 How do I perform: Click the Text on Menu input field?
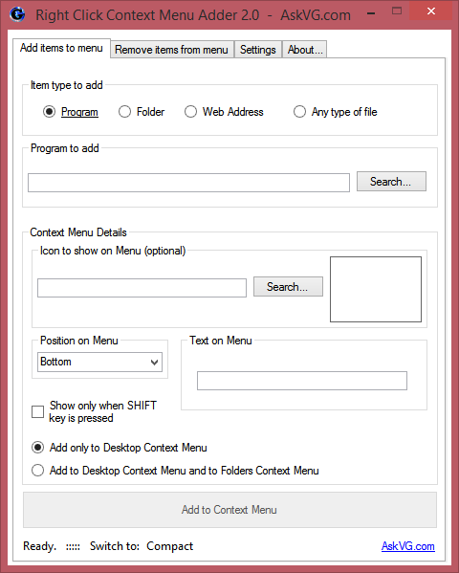click(302, 381)
